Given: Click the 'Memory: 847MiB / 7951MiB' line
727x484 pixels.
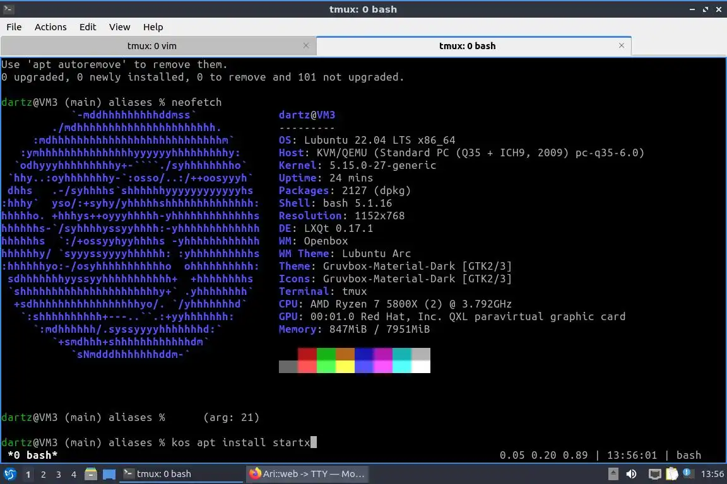Looking at the screenshot, I should [354, 330].
